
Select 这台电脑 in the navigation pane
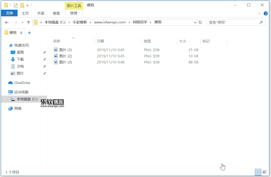(x=21, y=92)
